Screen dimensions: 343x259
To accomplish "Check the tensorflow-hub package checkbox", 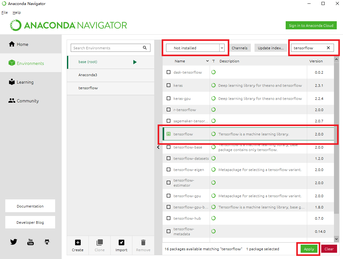I will coord(169,218).
